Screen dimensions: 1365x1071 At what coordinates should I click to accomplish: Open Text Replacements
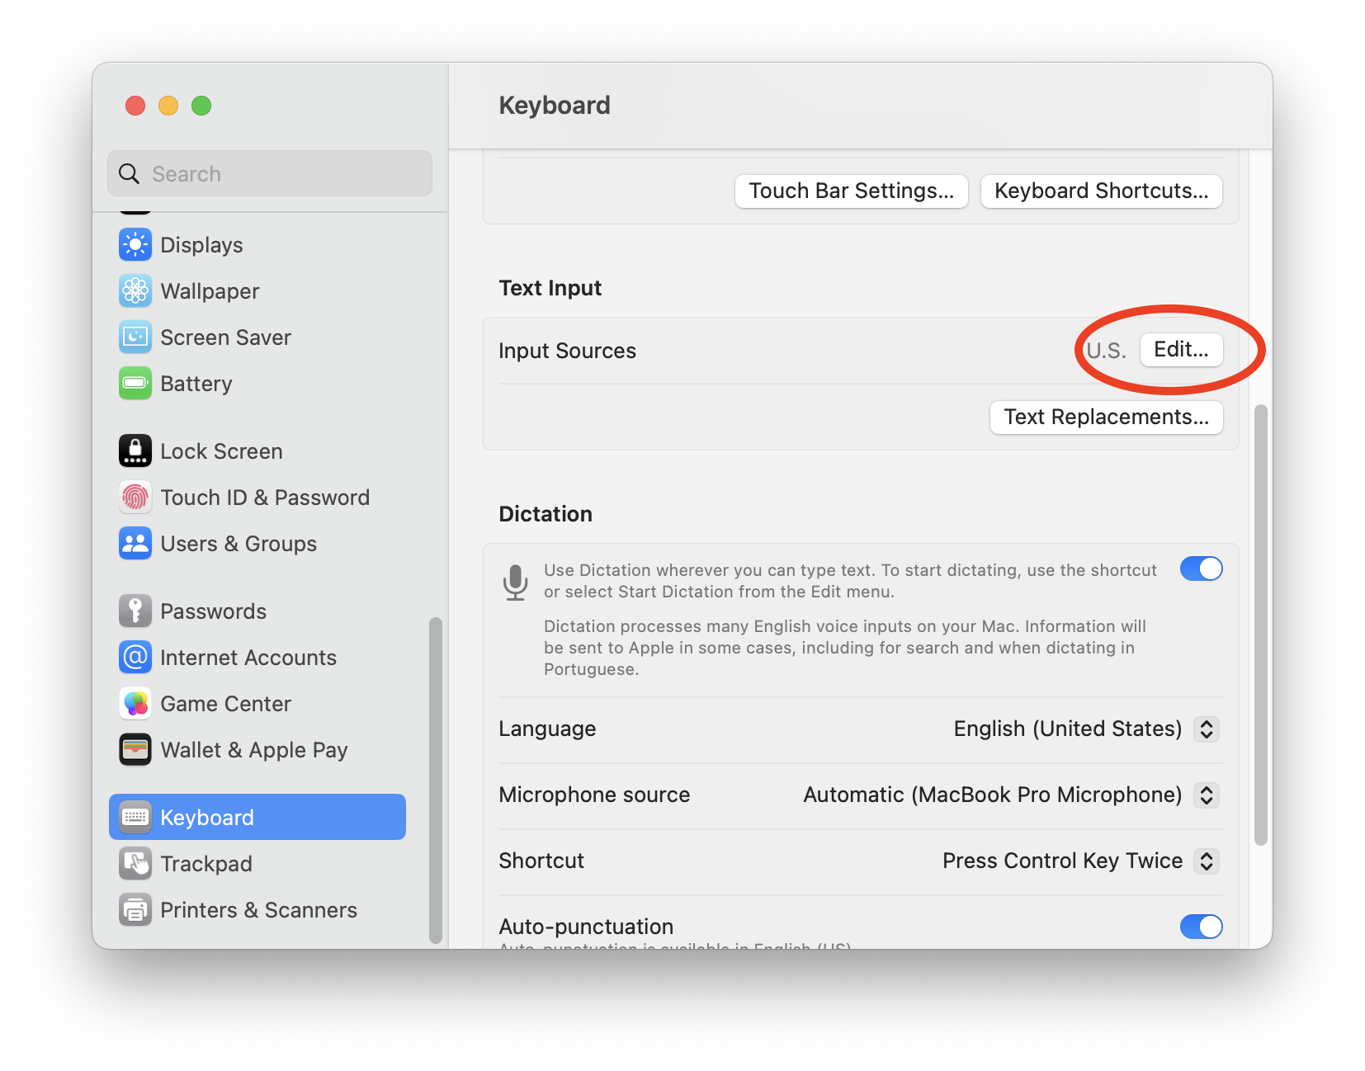click(x=1107, y=418)
